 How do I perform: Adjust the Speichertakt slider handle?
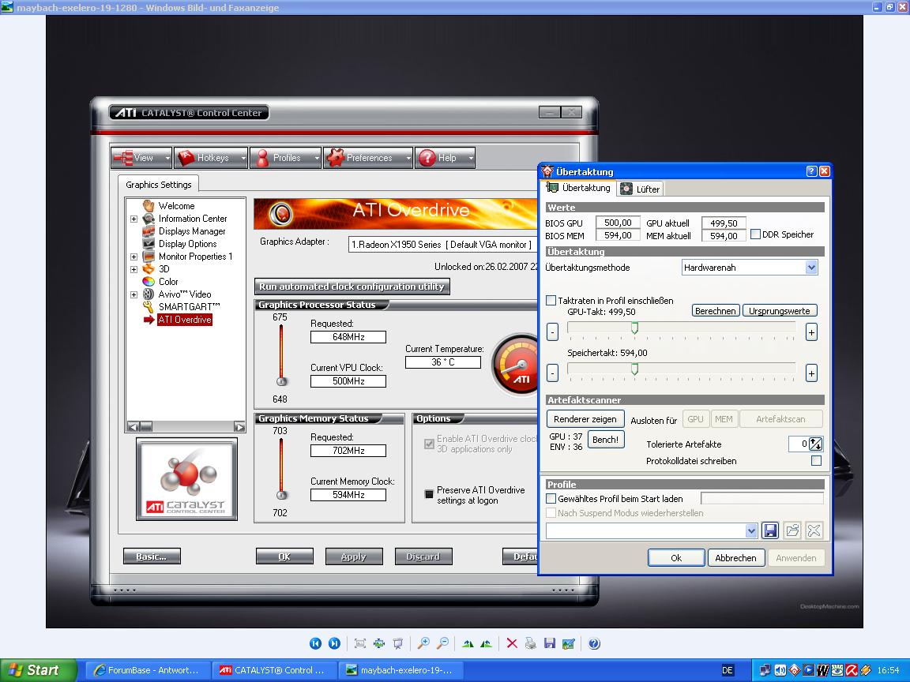click(x=634, y=369)
